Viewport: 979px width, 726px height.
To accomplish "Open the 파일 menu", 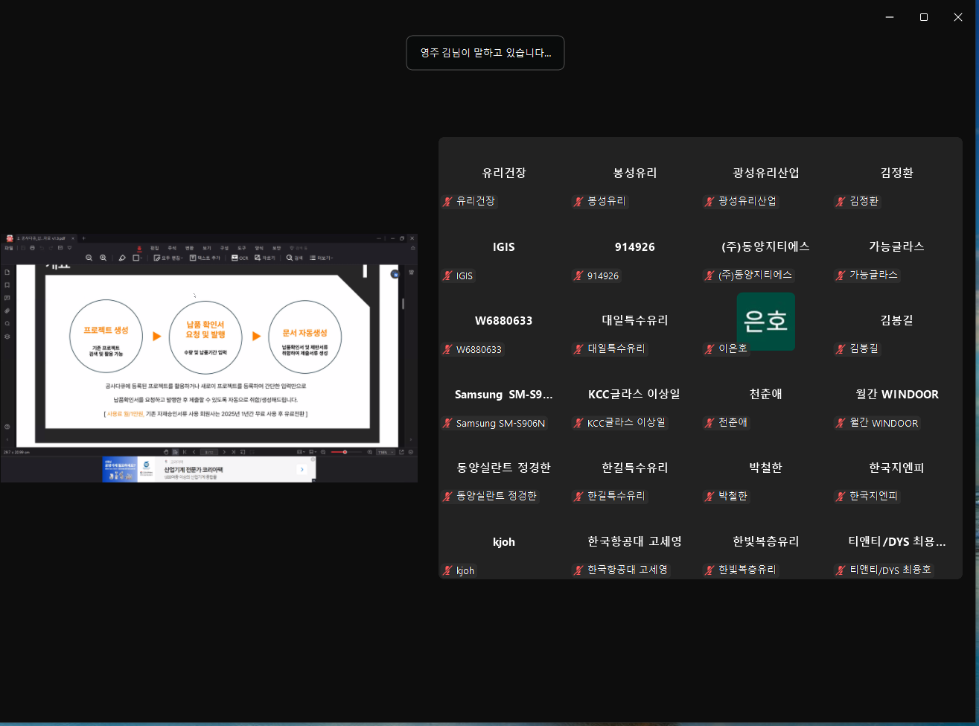I will [9, 248].
